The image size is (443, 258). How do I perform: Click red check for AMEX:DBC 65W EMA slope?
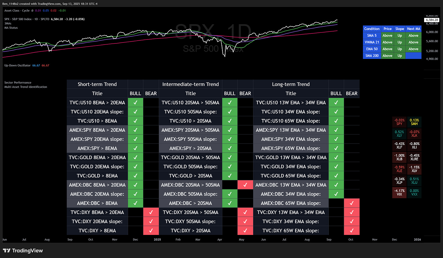tap(352, 203)
